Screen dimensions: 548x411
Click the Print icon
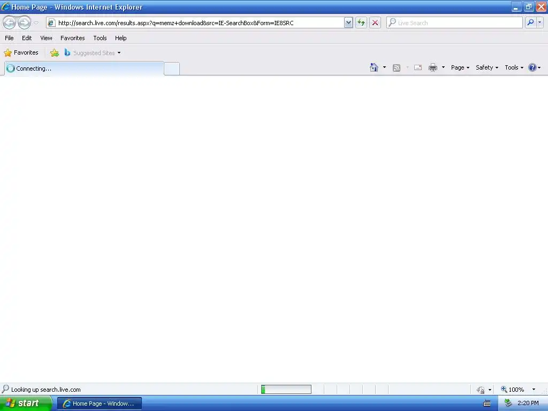432,67
